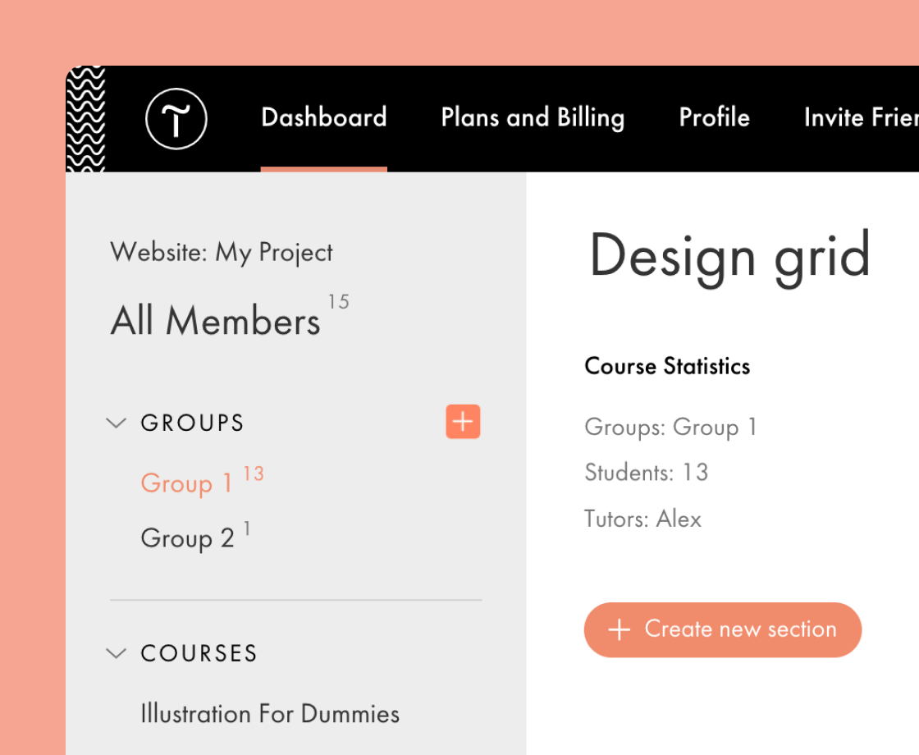Screen dimensions: 919x755
Task: Collapse the Courses section chevron
Action: point(117,653)
